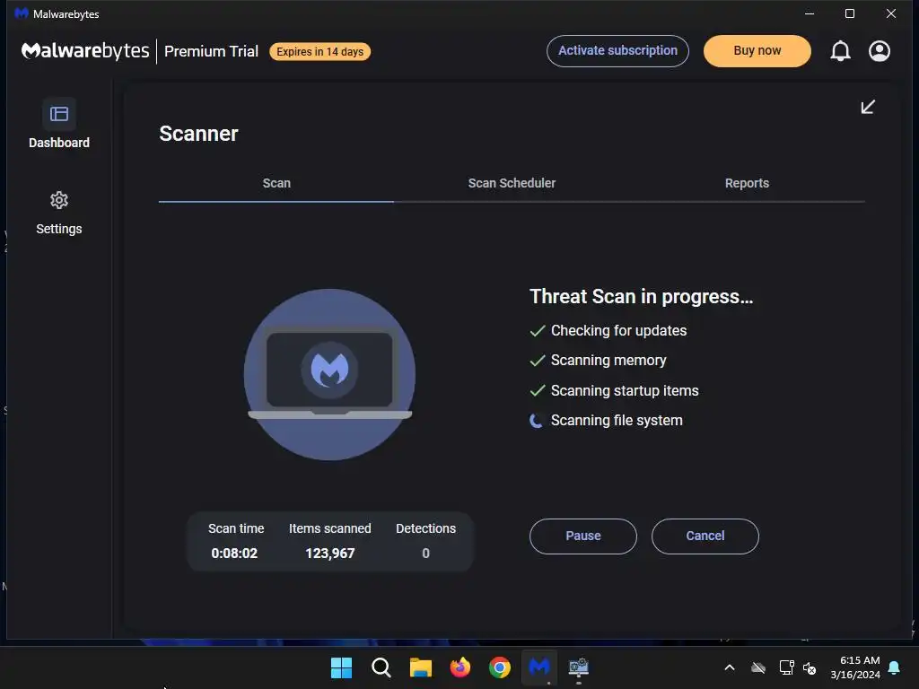919x689 pixels.
Task: Open the Settings gear icon
Action: tap(58, 200)
